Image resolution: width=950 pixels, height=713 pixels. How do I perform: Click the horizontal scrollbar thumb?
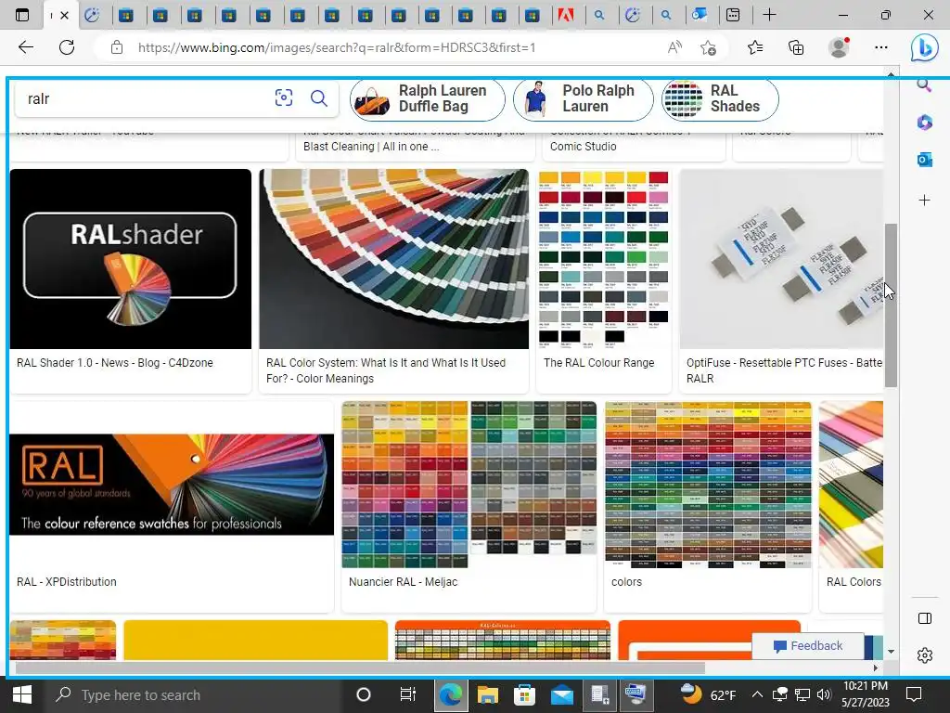[x=360, y=668]
